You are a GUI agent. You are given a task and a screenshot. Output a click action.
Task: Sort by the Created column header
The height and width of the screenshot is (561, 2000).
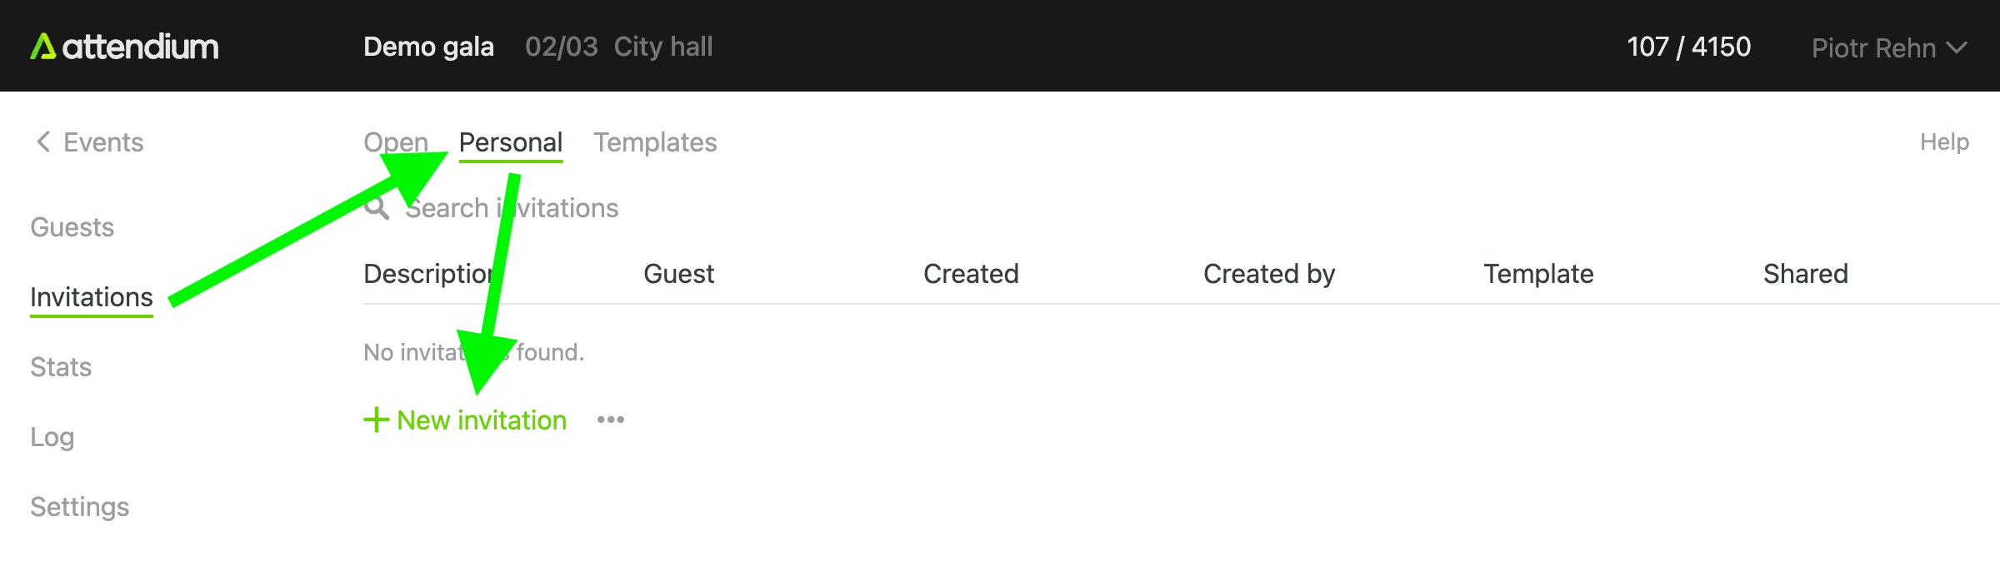coord(971,274)
